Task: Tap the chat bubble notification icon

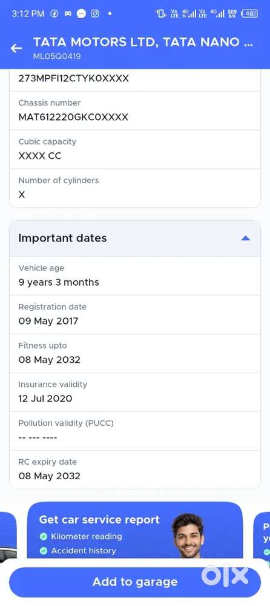Action: pos(81,13)
